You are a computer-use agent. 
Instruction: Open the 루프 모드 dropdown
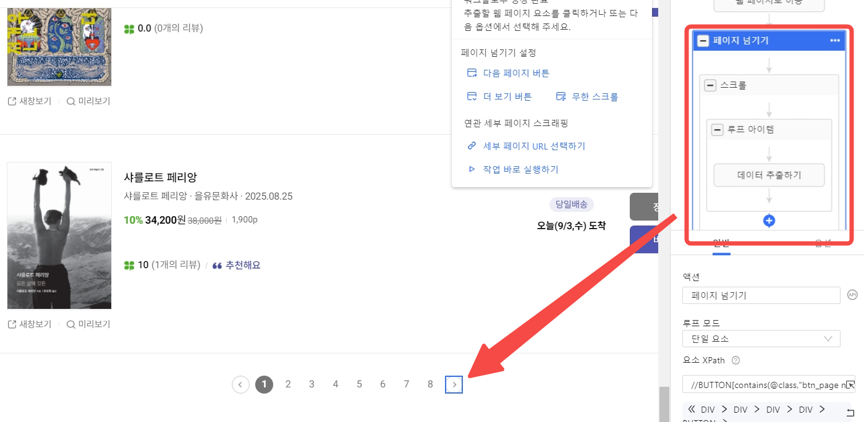coord(761,339)
